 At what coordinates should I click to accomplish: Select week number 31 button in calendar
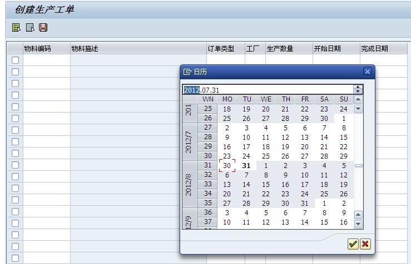click(207, 165)
